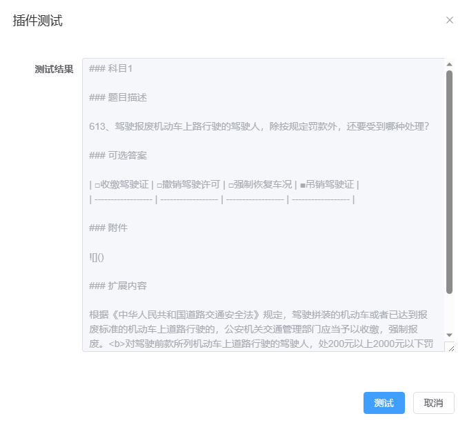The height and width of the screenshot is (425, 467).
Task: Click the scrollbar down arrow
Action: 449,334
